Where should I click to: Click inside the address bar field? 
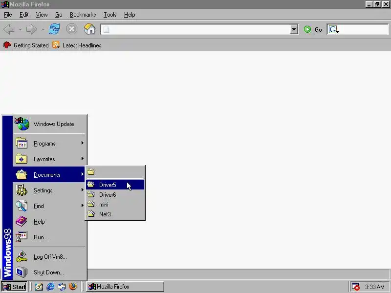point(199,29)
